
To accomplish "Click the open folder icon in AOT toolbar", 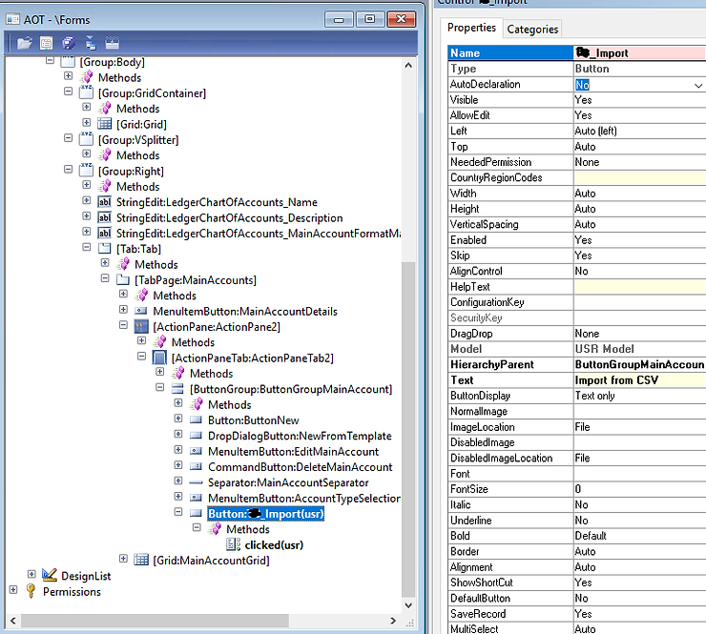I will pos(24,43).
